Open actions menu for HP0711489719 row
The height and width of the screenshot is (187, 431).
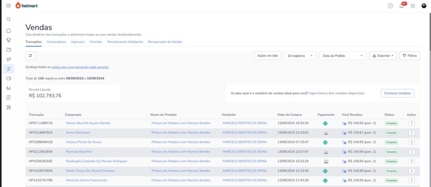coord(412,123)
